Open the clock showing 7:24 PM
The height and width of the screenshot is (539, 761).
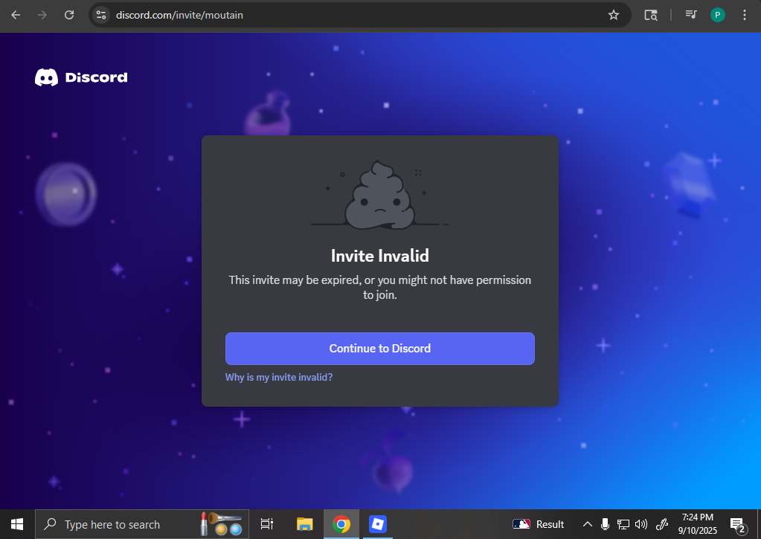pos(698,524)
